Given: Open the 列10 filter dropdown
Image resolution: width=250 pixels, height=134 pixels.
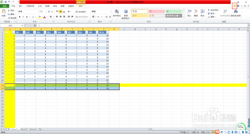Looking at the screenshot, I should (x=107, y=32).
